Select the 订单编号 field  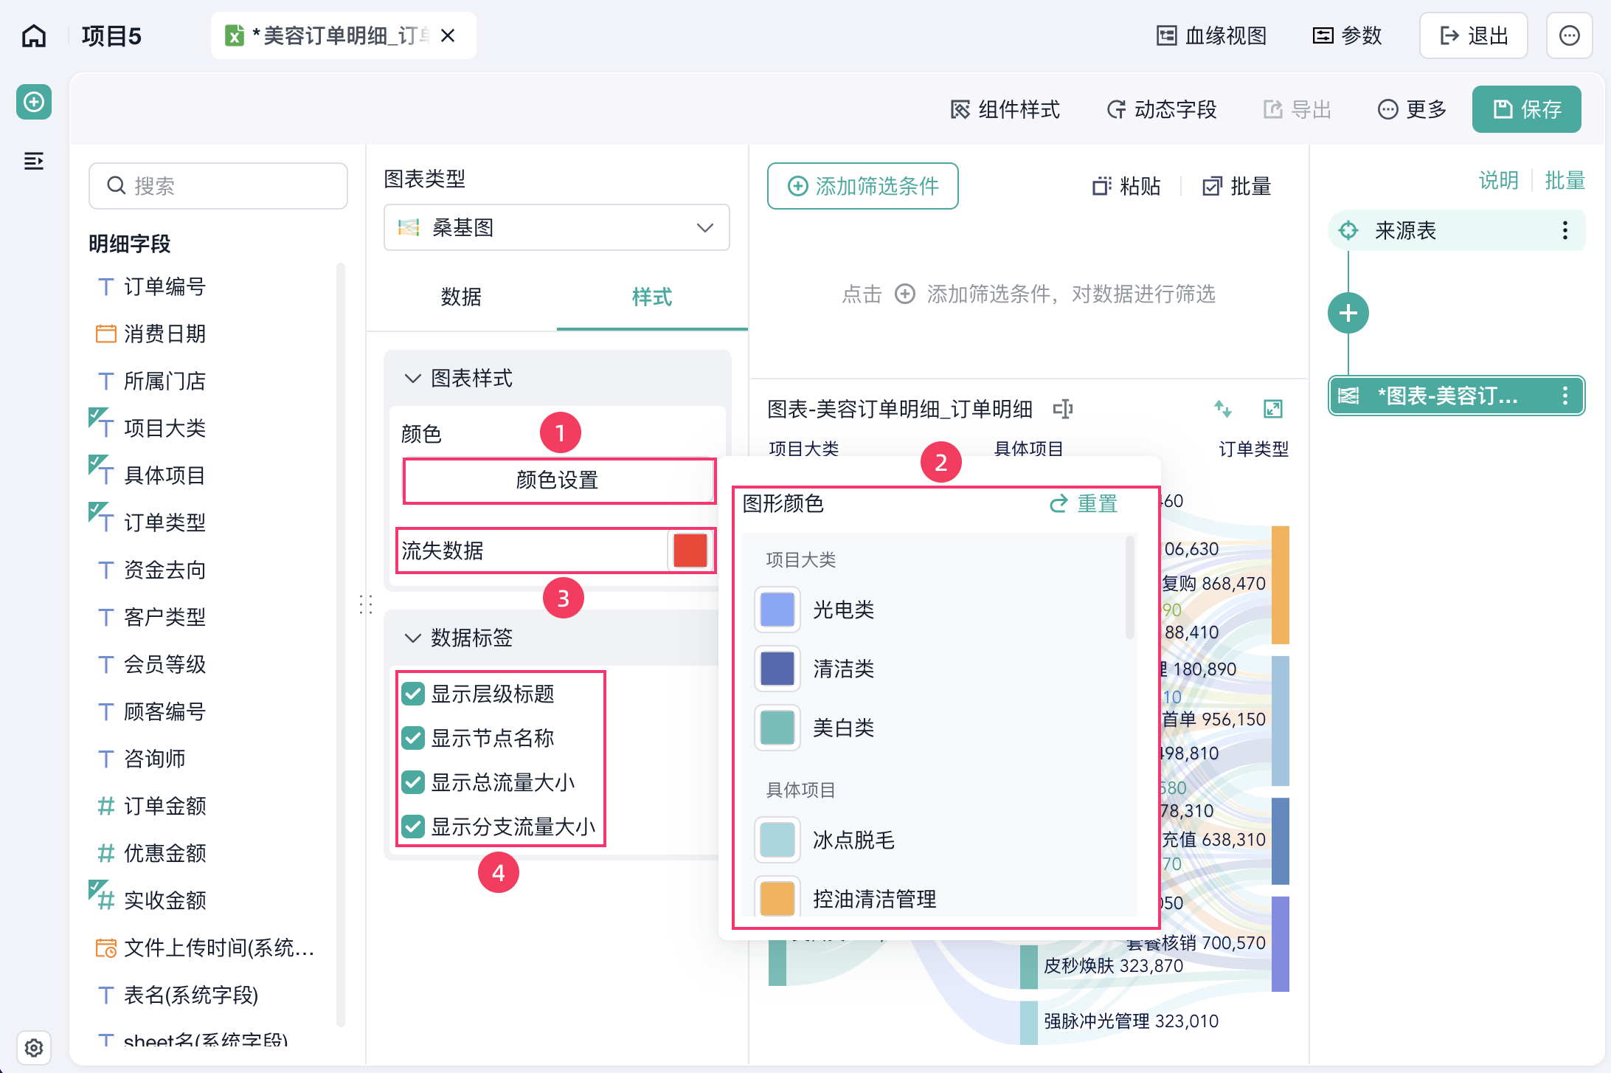(164, 286)
